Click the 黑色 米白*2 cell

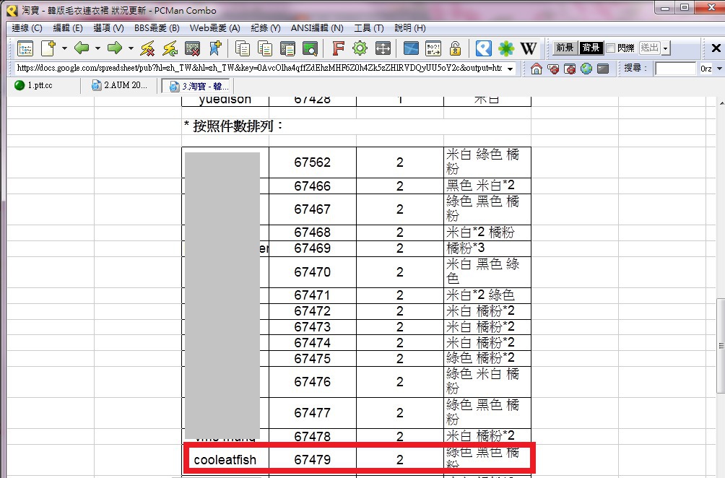pyautogui.click(x=487, y=186)
